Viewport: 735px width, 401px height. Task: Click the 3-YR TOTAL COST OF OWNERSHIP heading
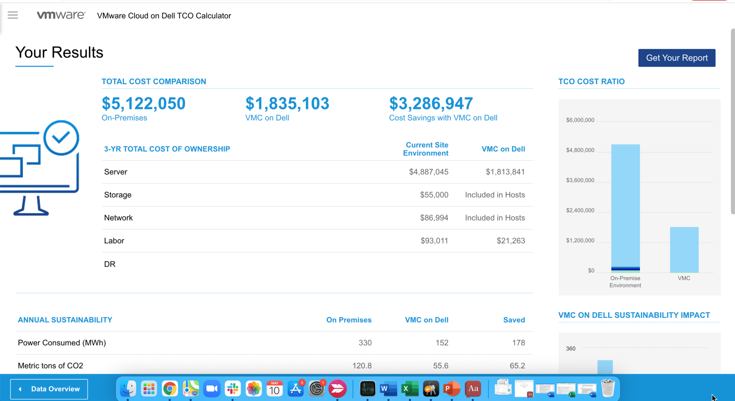coord(167,149)
